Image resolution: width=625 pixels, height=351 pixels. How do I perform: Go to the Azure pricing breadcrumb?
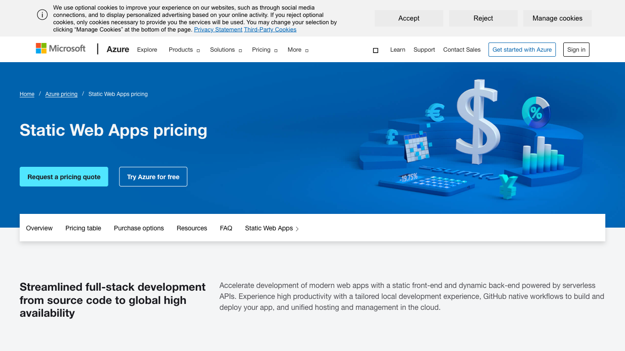click(61, 94)
